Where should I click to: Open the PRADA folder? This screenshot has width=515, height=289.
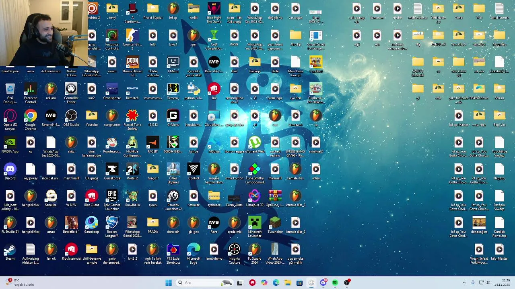tap(152, 225)
